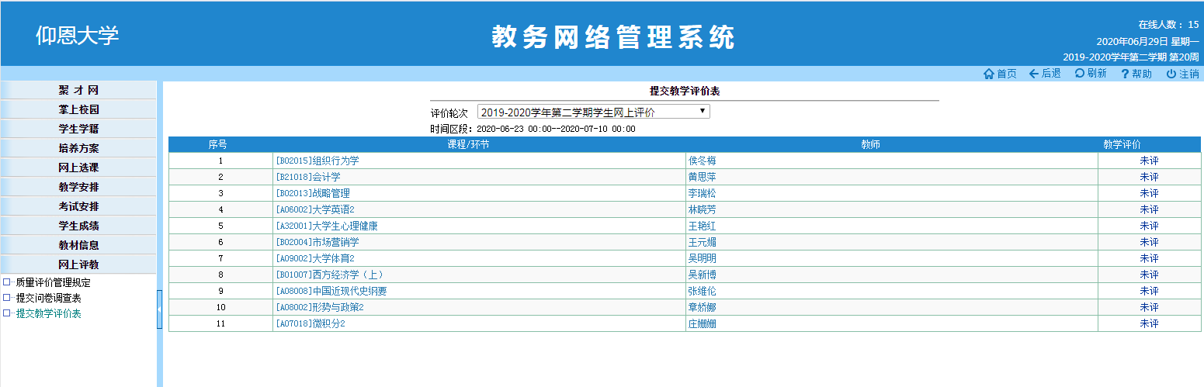
Task: Click 未评 for the 微积分2 course row
Action: point(1149,323)
